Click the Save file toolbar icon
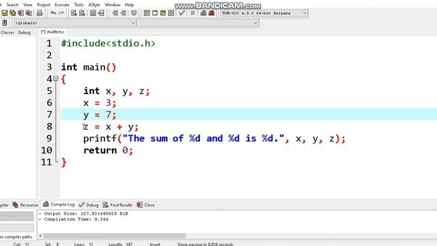437x246 pixels. (x=5, y=13)
